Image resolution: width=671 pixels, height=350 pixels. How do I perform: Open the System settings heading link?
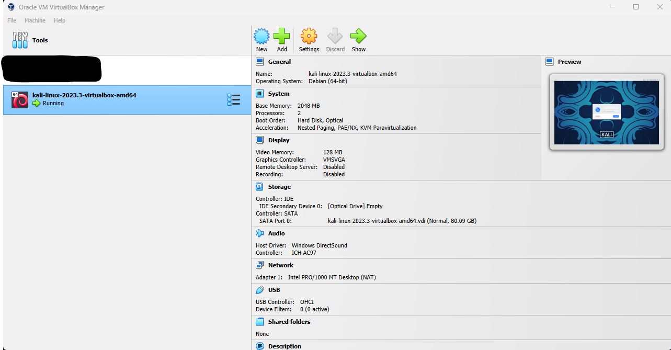coord(279,94)
